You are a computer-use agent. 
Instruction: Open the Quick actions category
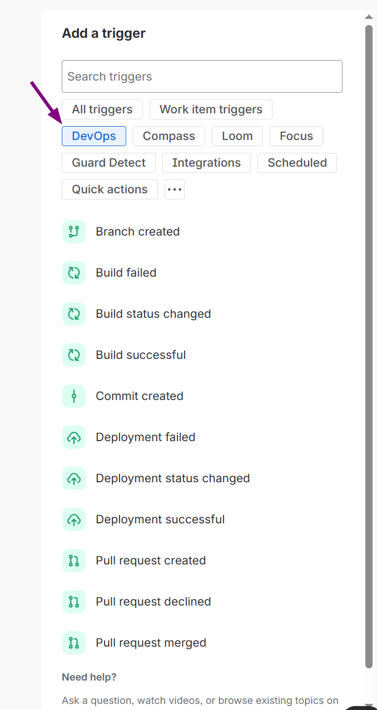[x=110, y=189]
